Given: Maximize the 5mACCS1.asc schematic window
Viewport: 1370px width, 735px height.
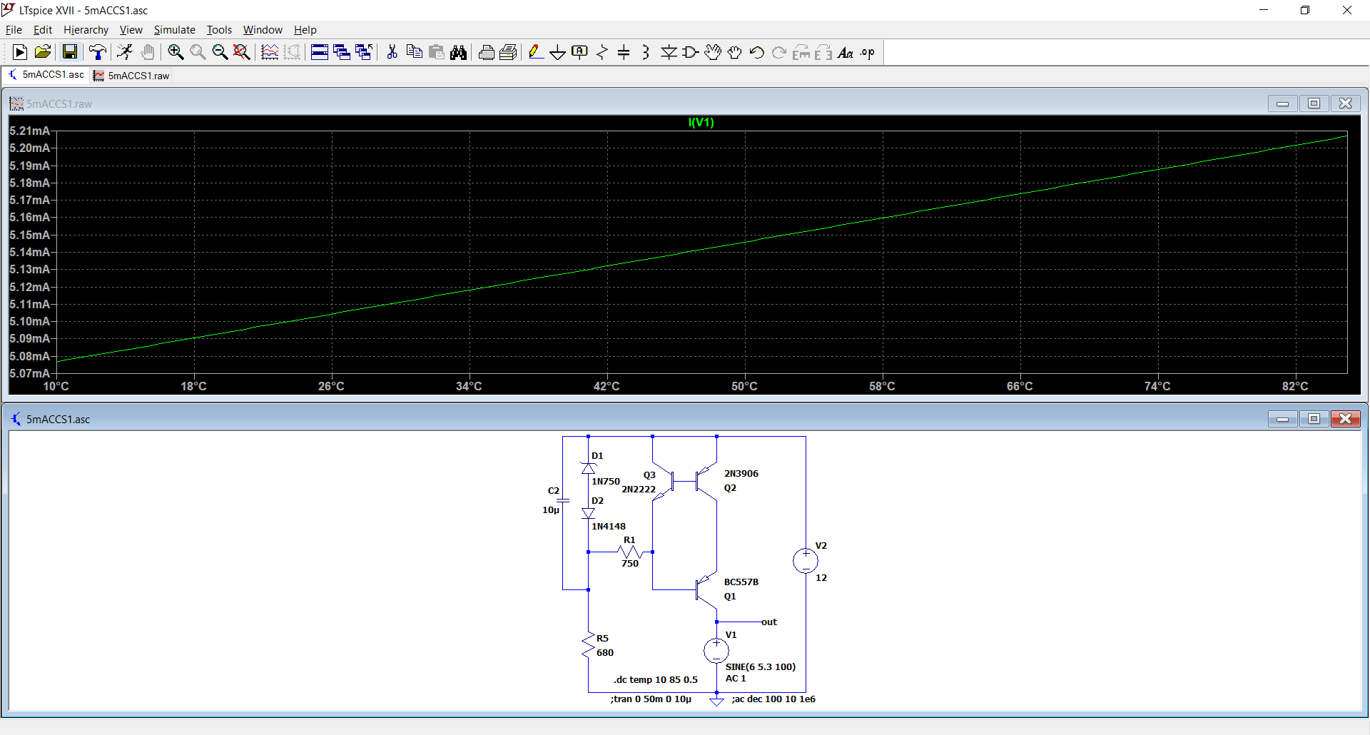Looking at the screenshot, I should pos(1314,419).
